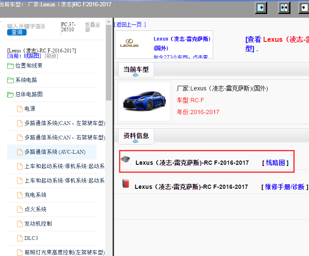This screenshot has width=309, height=256.
Task: Open 多路通信系统(CAN、右驾驶车型) entry
Action: tap(65, 138)
